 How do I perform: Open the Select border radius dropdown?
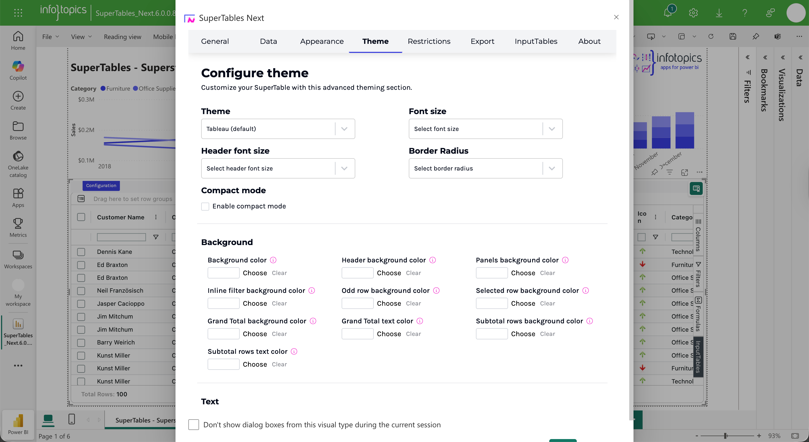485,168
